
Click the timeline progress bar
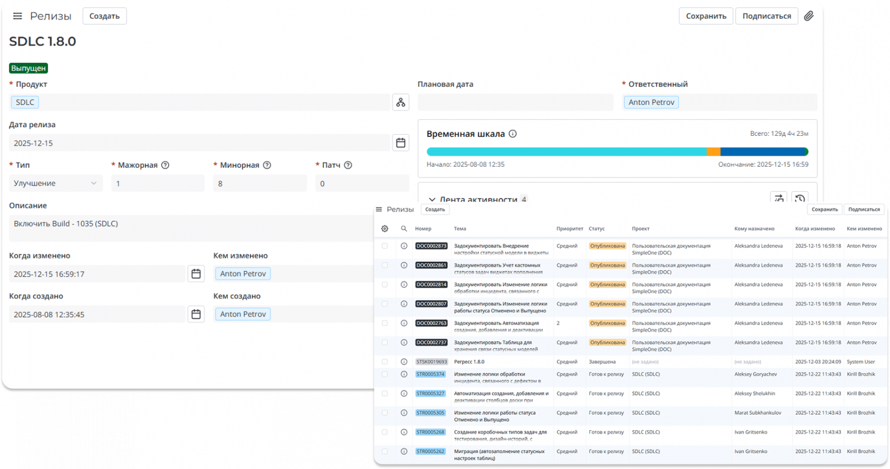[618, 151]
